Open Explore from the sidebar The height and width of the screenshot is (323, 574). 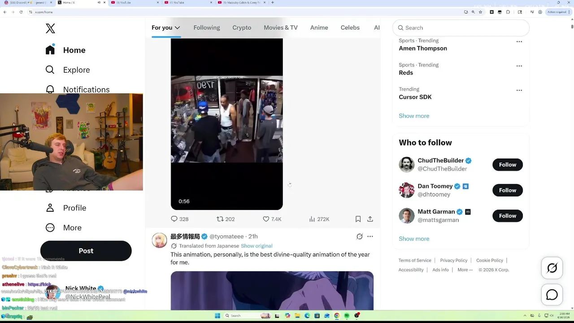68,70
